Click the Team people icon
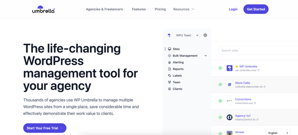The width and height of the screenshot is (298, 135). pos(170,82)
